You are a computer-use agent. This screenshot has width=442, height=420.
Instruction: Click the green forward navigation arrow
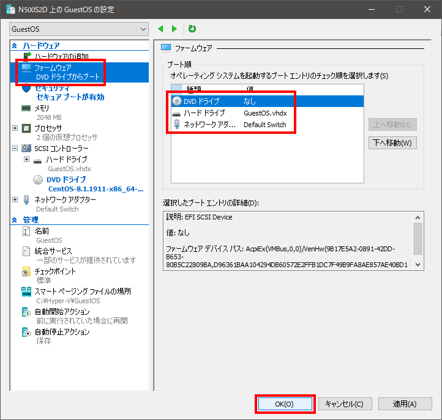(174, 29)
